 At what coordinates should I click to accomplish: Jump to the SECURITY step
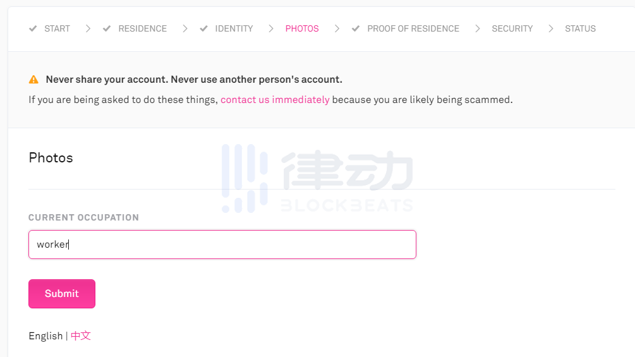[512, 28]
